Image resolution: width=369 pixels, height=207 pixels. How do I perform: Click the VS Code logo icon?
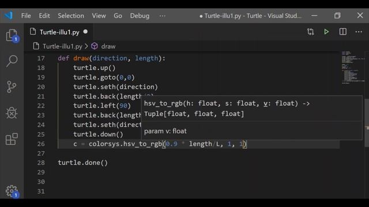click(x=9, y=16)
